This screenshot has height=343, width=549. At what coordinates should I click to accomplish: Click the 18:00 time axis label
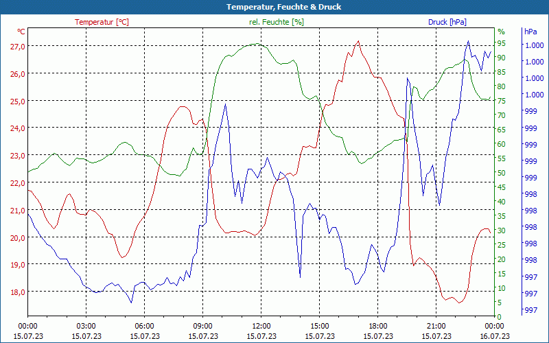(378, 327)
